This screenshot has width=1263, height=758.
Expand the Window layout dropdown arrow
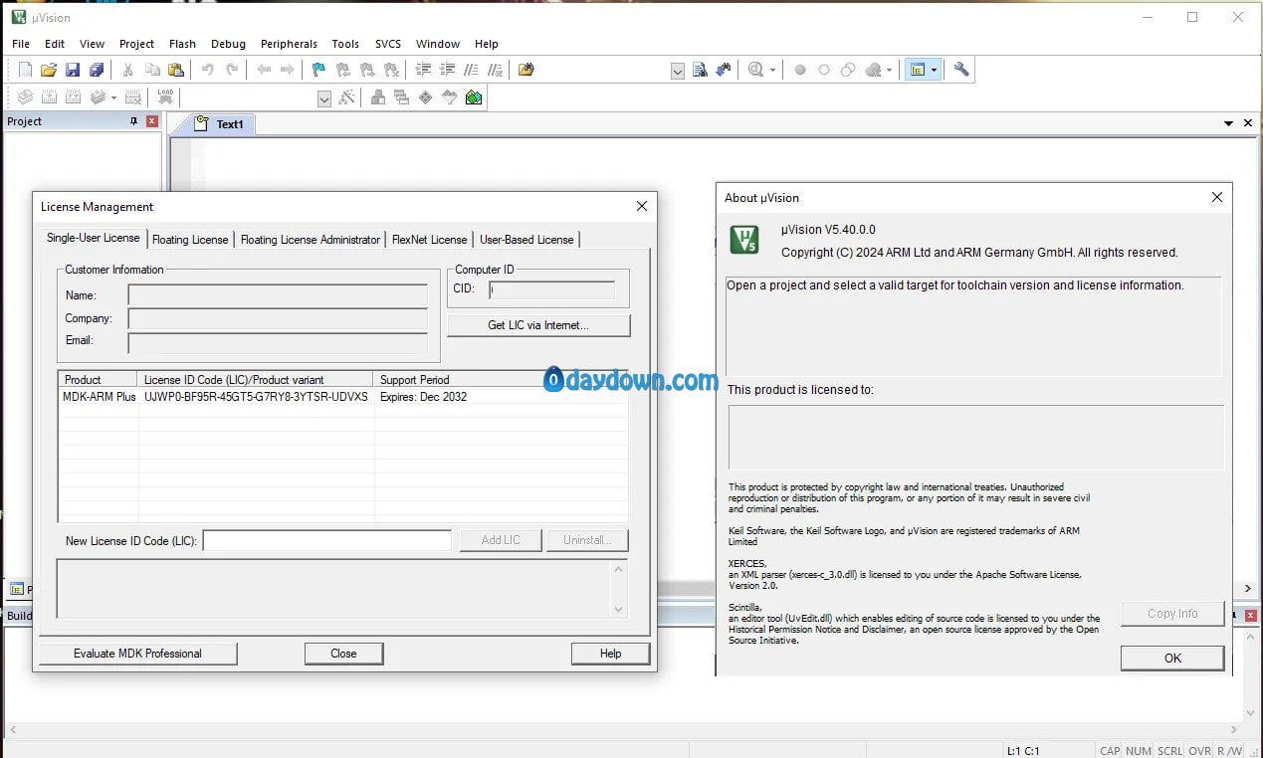click(935, 71)
